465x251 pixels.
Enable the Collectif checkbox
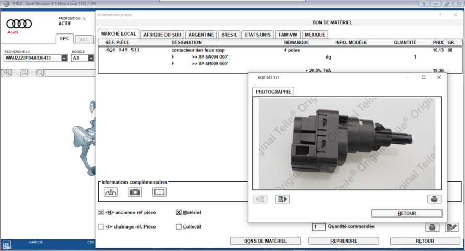coord(179,227)
